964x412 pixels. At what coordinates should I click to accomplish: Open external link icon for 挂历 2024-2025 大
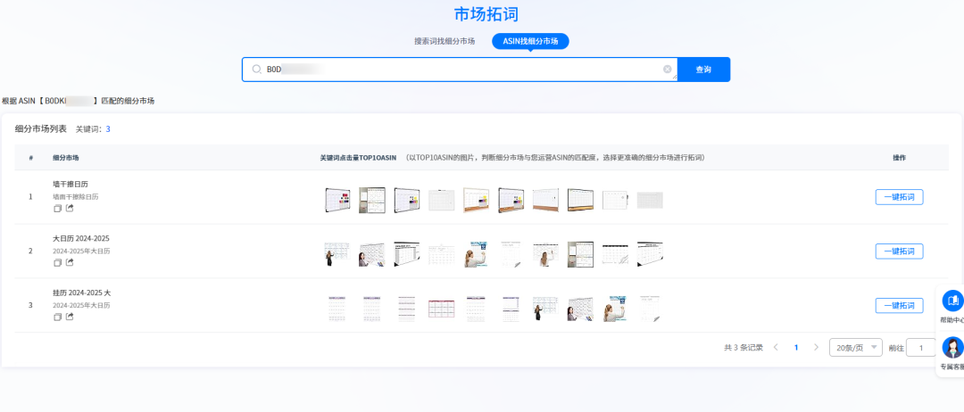(70, 317)
